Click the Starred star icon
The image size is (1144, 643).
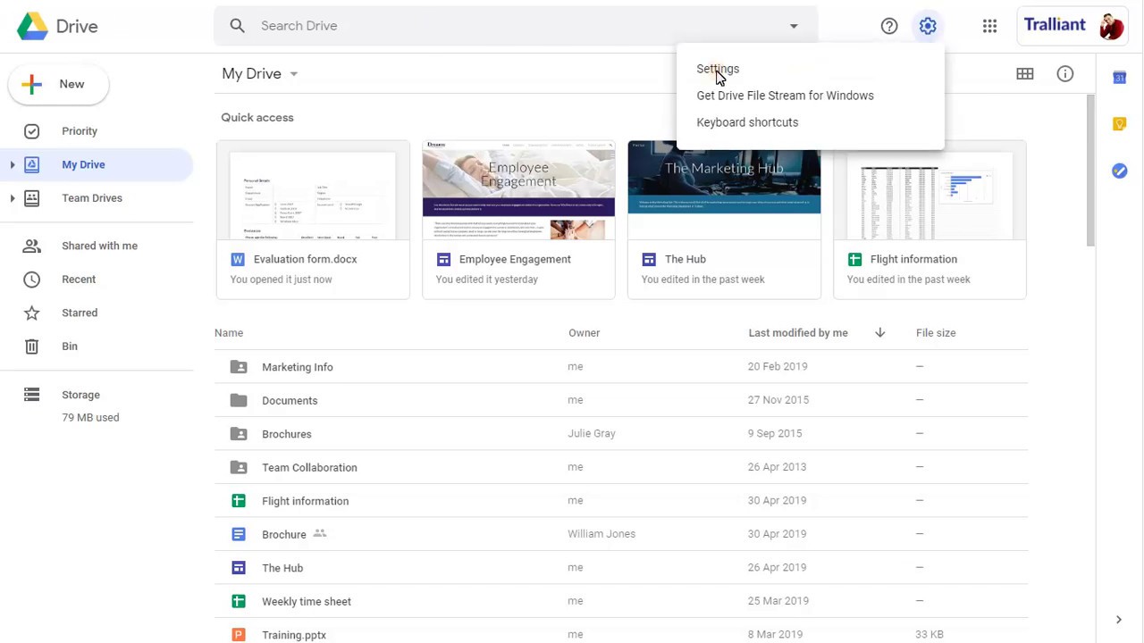(31, 313)
